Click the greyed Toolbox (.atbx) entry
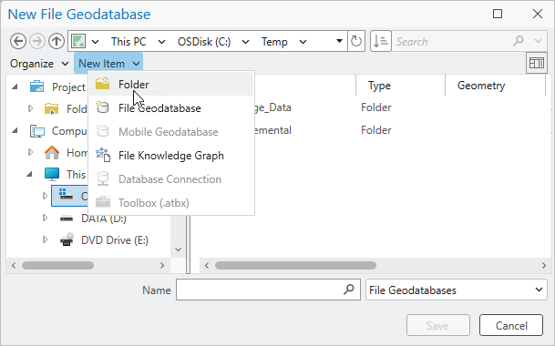 171,203
